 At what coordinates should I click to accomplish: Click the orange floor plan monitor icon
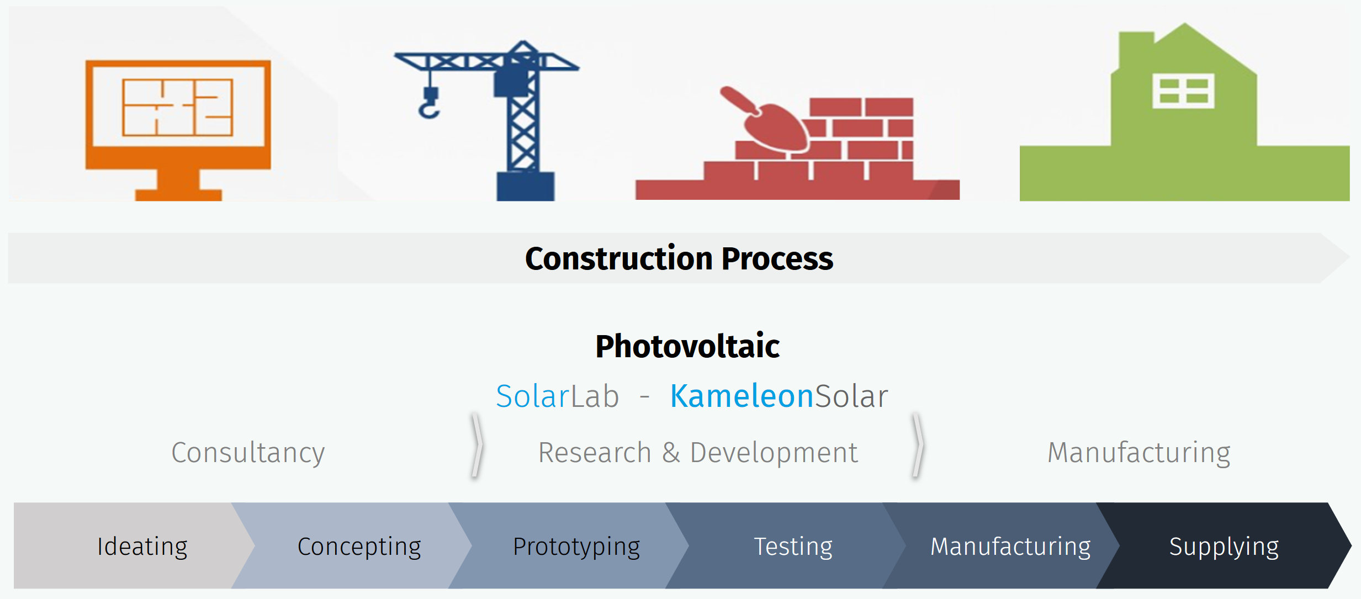pos(178,130)
